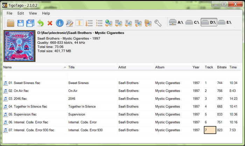This screenshot has width=245, height=146.
Task: Click the music note icon of 03. 2046.flac
Action: pyautogui.click(x=5, y=99)
